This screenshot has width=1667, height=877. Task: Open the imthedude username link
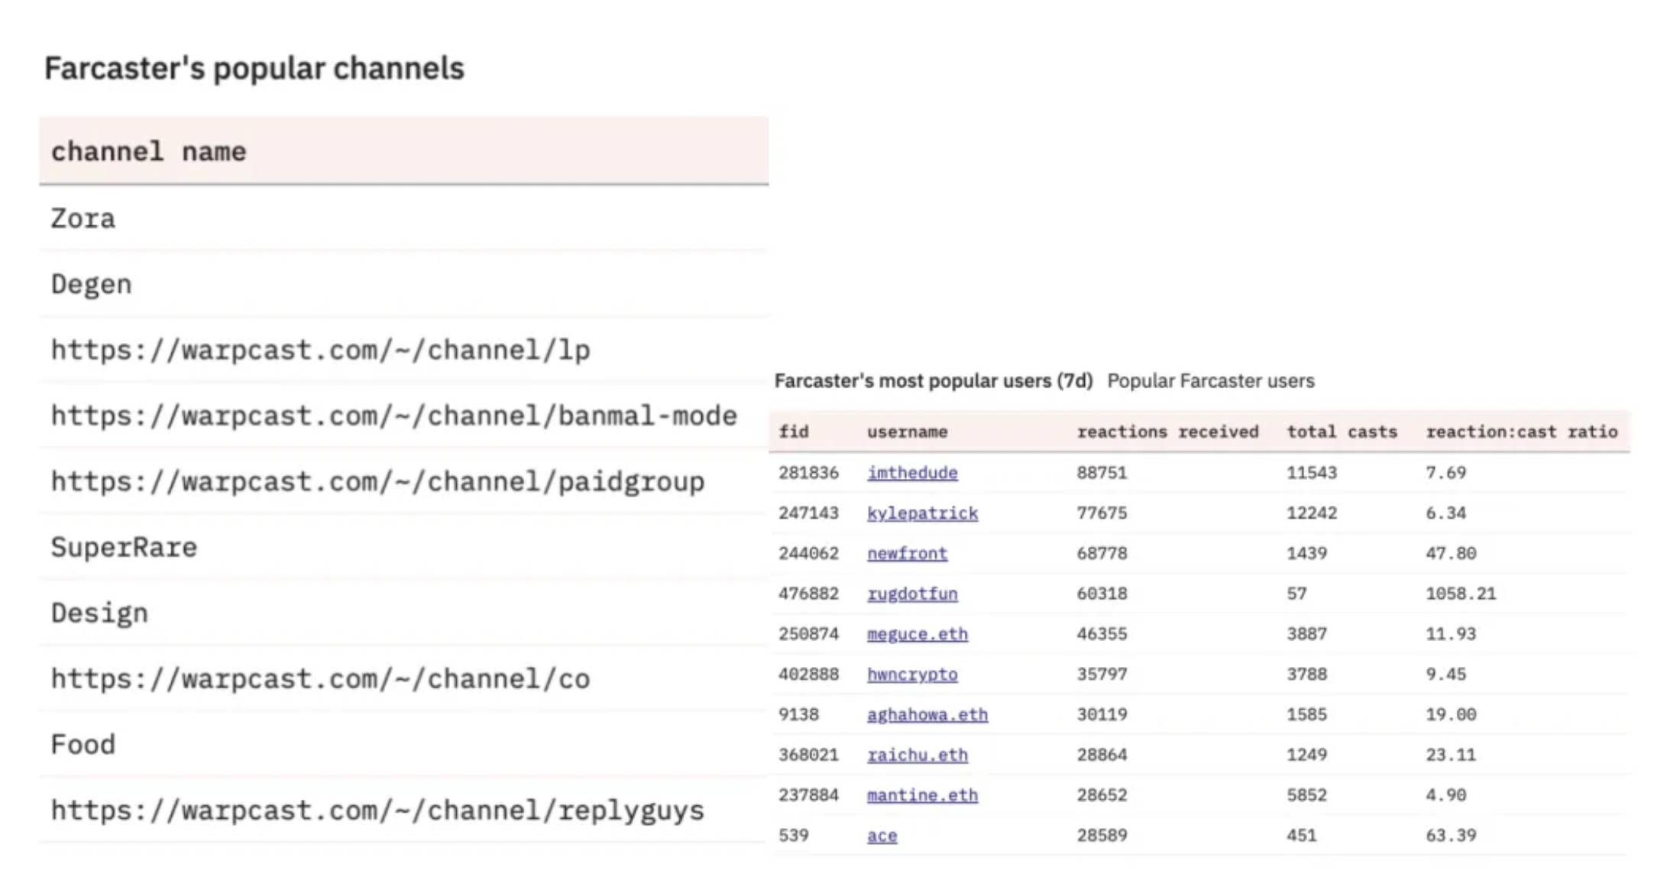(x=911, y=473)
